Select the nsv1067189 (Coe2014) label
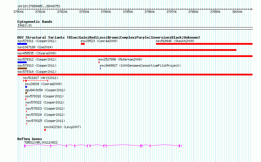This screenshot has height=162, width=261. point(35,47)
